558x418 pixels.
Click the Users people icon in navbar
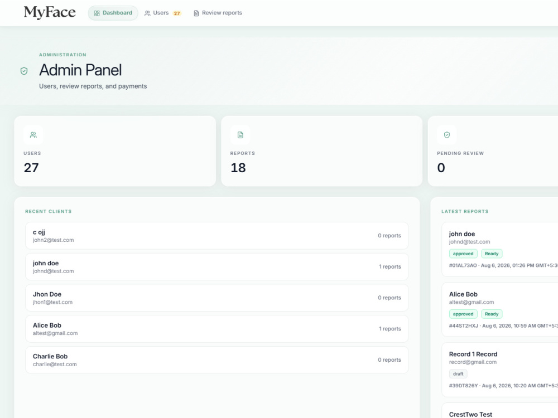pos(147,13)
